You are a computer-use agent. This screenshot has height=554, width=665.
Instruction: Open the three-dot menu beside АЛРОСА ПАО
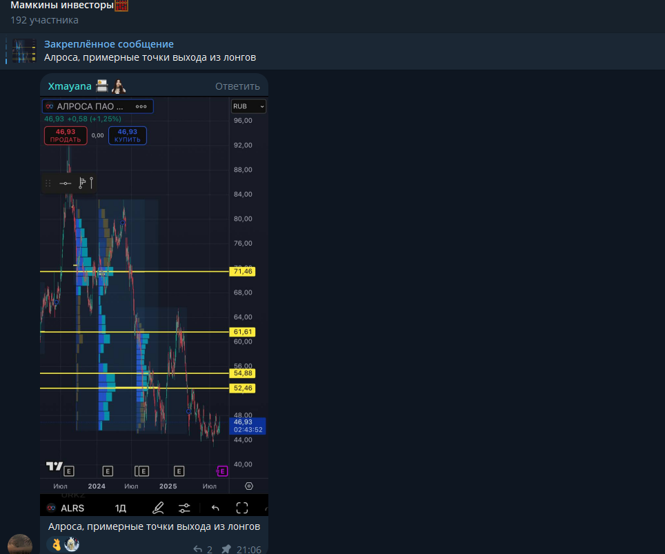[141, 106]
